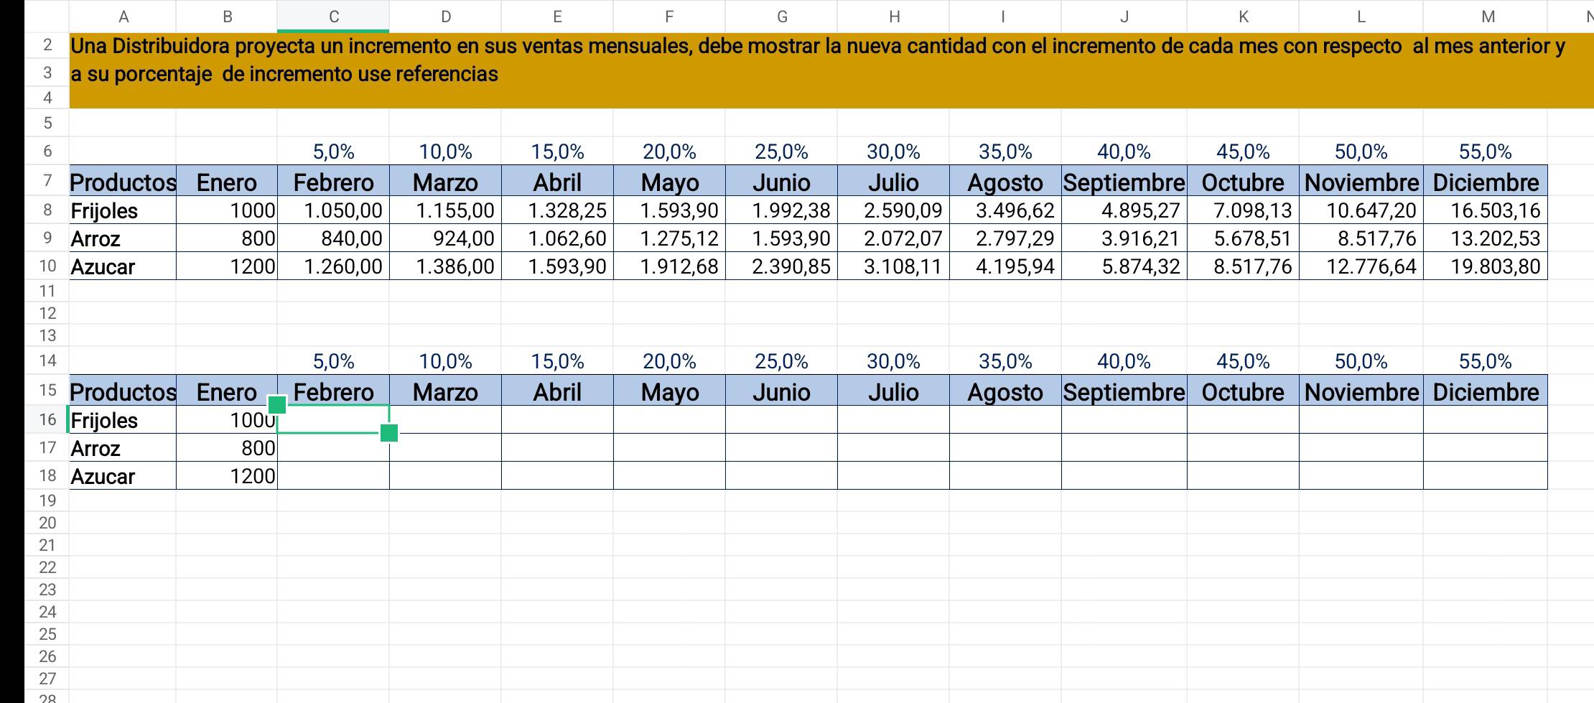Select column M header
1594x703 pixels.
(x=1485, y=16)
